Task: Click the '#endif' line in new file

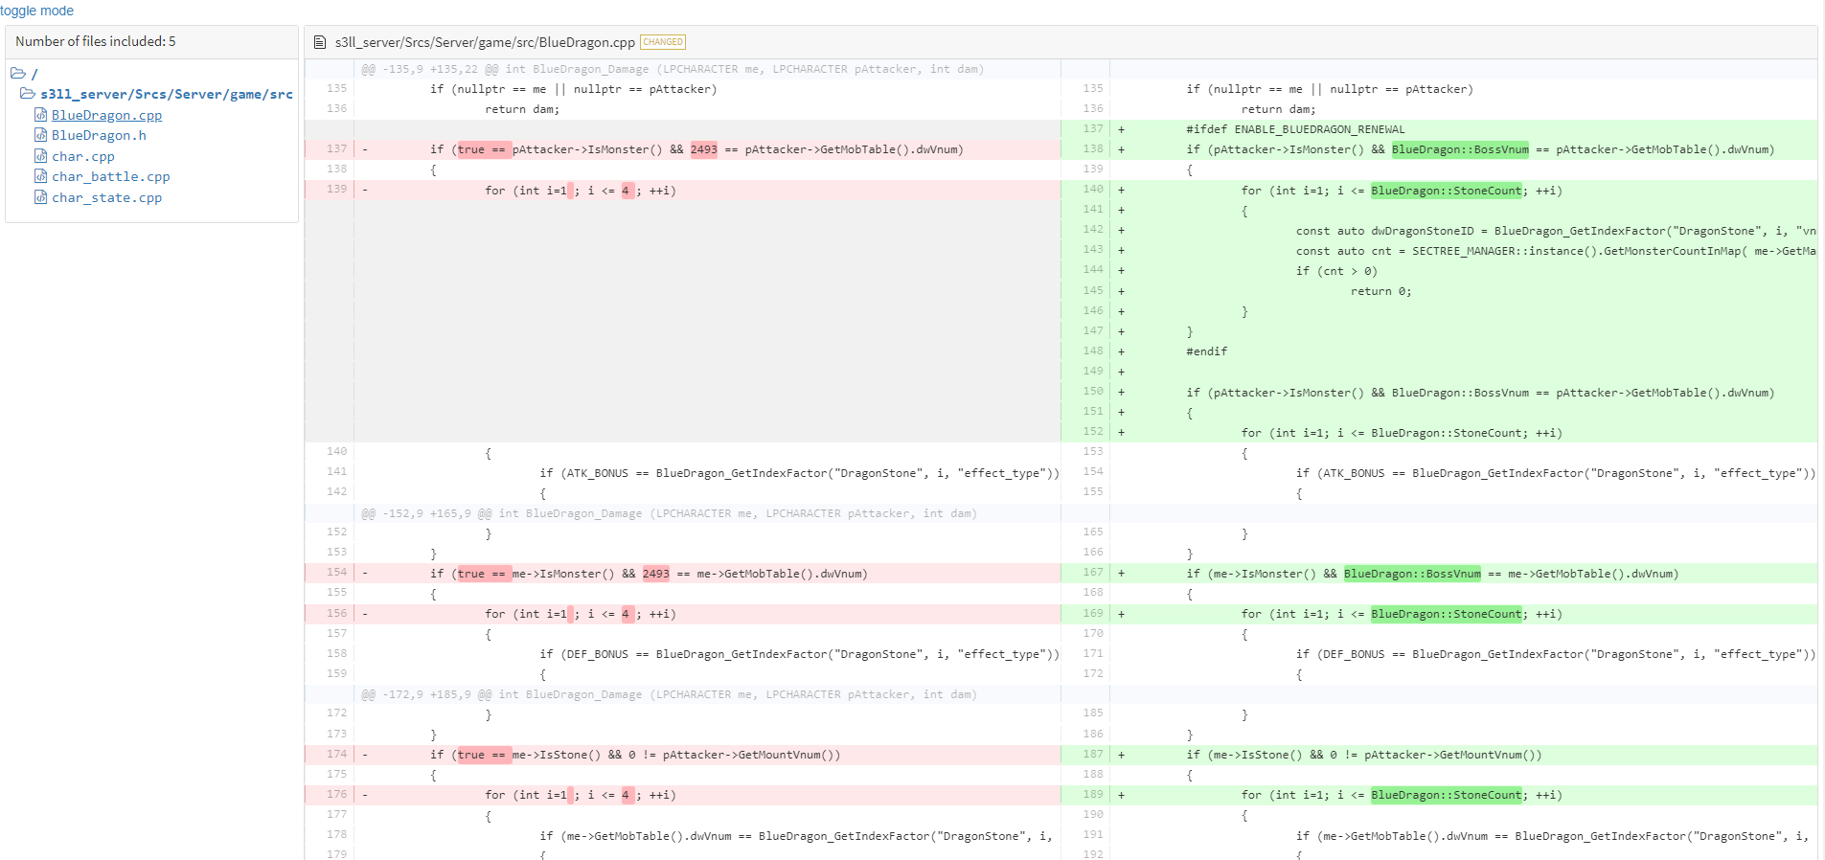Action: coord(1206,351)
